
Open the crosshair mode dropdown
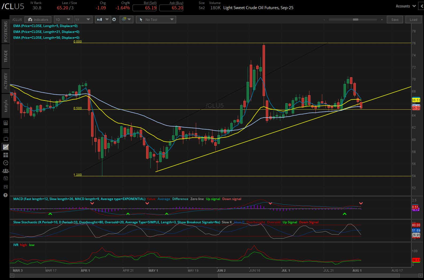coord(126,20)
